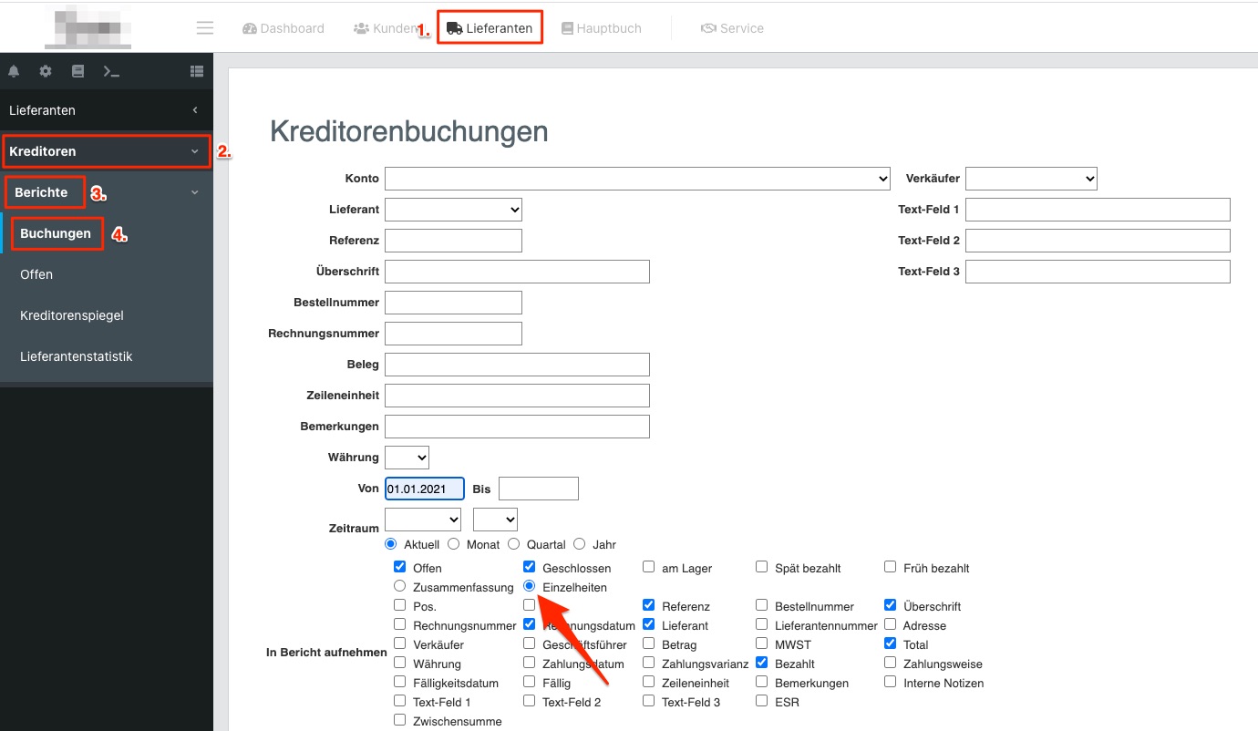The width and height of the screenshot is (1258, 731).
Task: Uncheck the Offen checkbox
Action: pyautogui.click(x=399, y=567)
